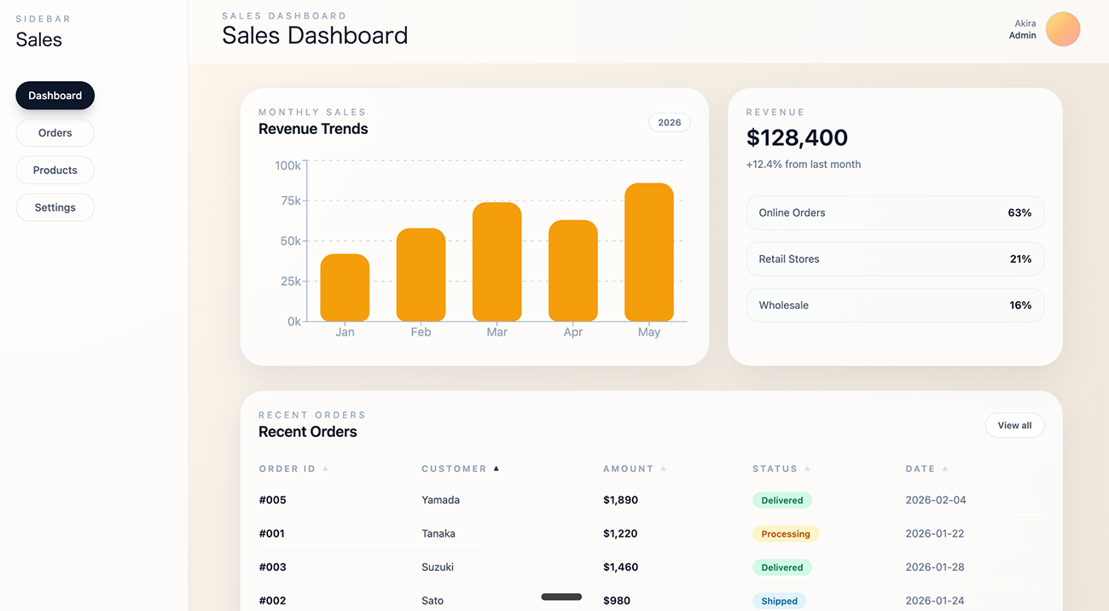Click the May bar in chart
This screenshot has height=611, width=1109.
pyautogui.click(x=648, y=253)
